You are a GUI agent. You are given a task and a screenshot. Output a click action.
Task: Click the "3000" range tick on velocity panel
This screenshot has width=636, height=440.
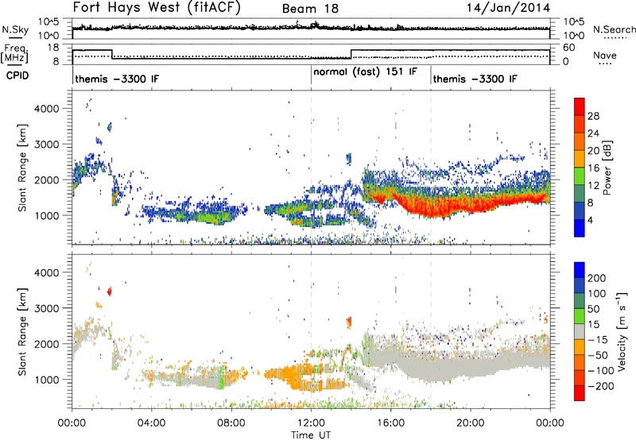[x=46, y=308]
